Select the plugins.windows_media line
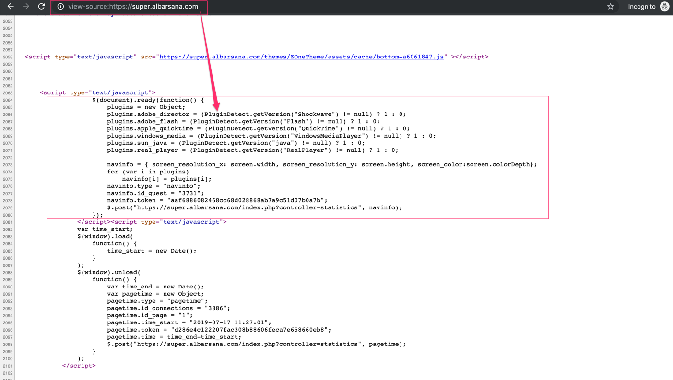Screen dimensions: 673x380 [272, 136]
